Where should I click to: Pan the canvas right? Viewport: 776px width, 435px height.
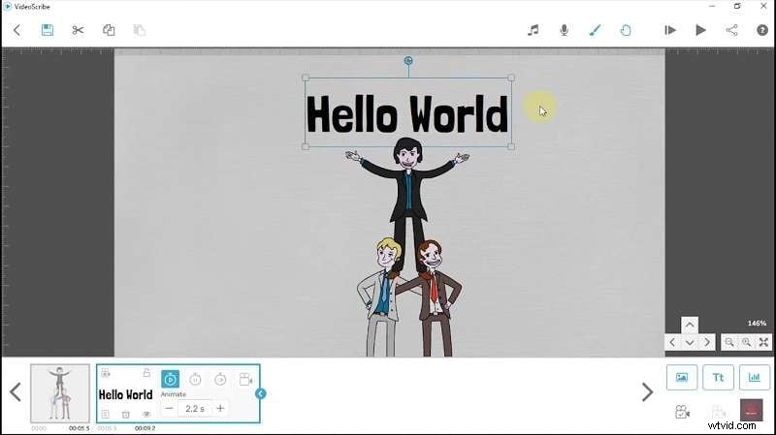[x=707, y=342]
